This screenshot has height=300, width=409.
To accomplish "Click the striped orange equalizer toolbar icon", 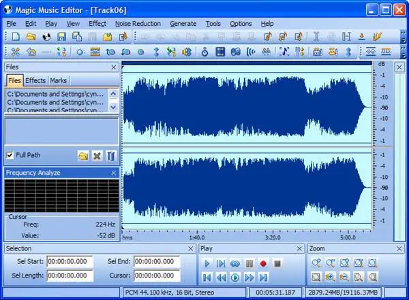I will coord(95,52).
